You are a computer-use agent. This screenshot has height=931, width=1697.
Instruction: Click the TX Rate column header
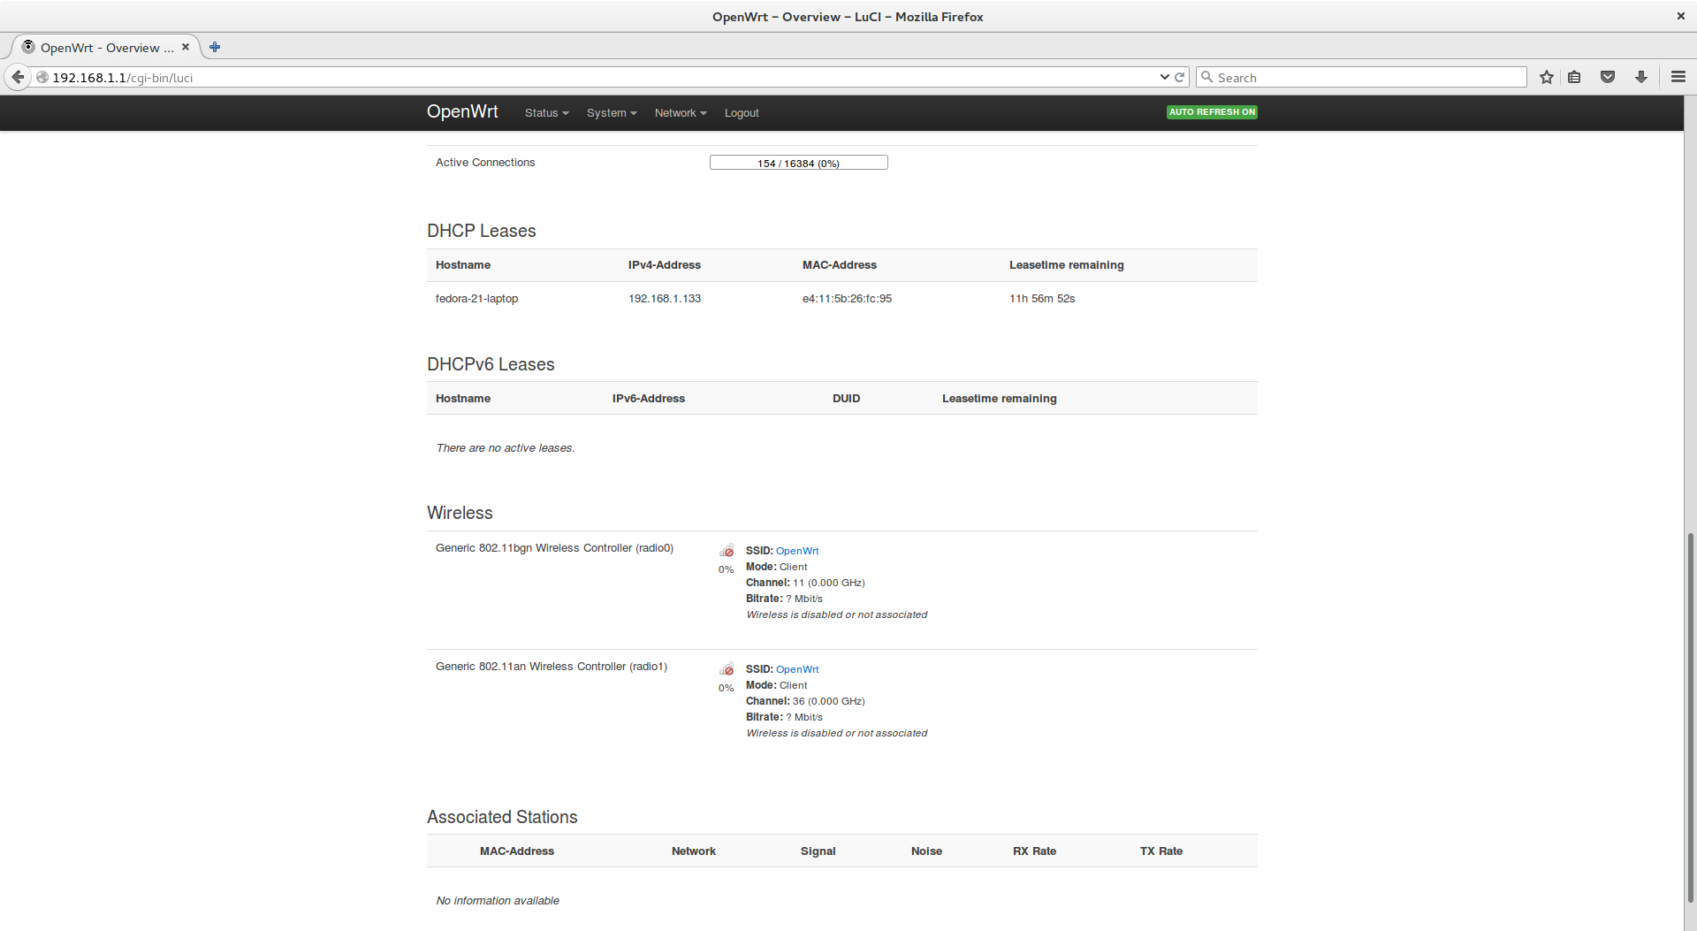click(x=1161, y=851)
